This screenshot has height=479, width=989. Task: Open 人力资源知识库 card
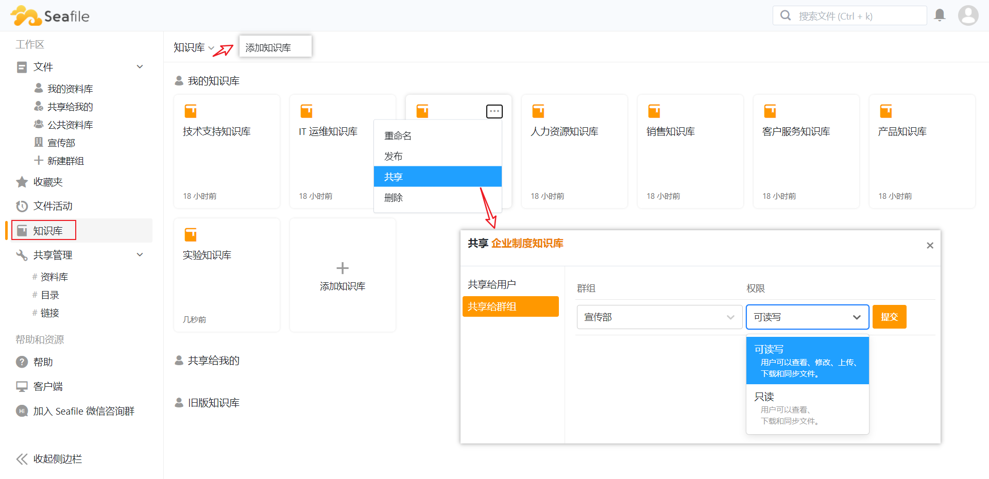click(x=574, y=151)
